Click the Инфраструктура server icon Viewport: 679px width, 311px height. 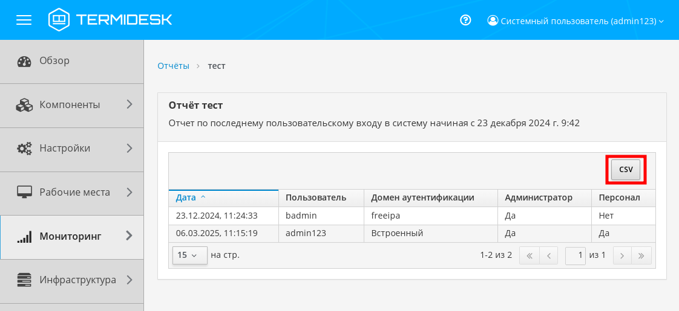click(24, 280)
